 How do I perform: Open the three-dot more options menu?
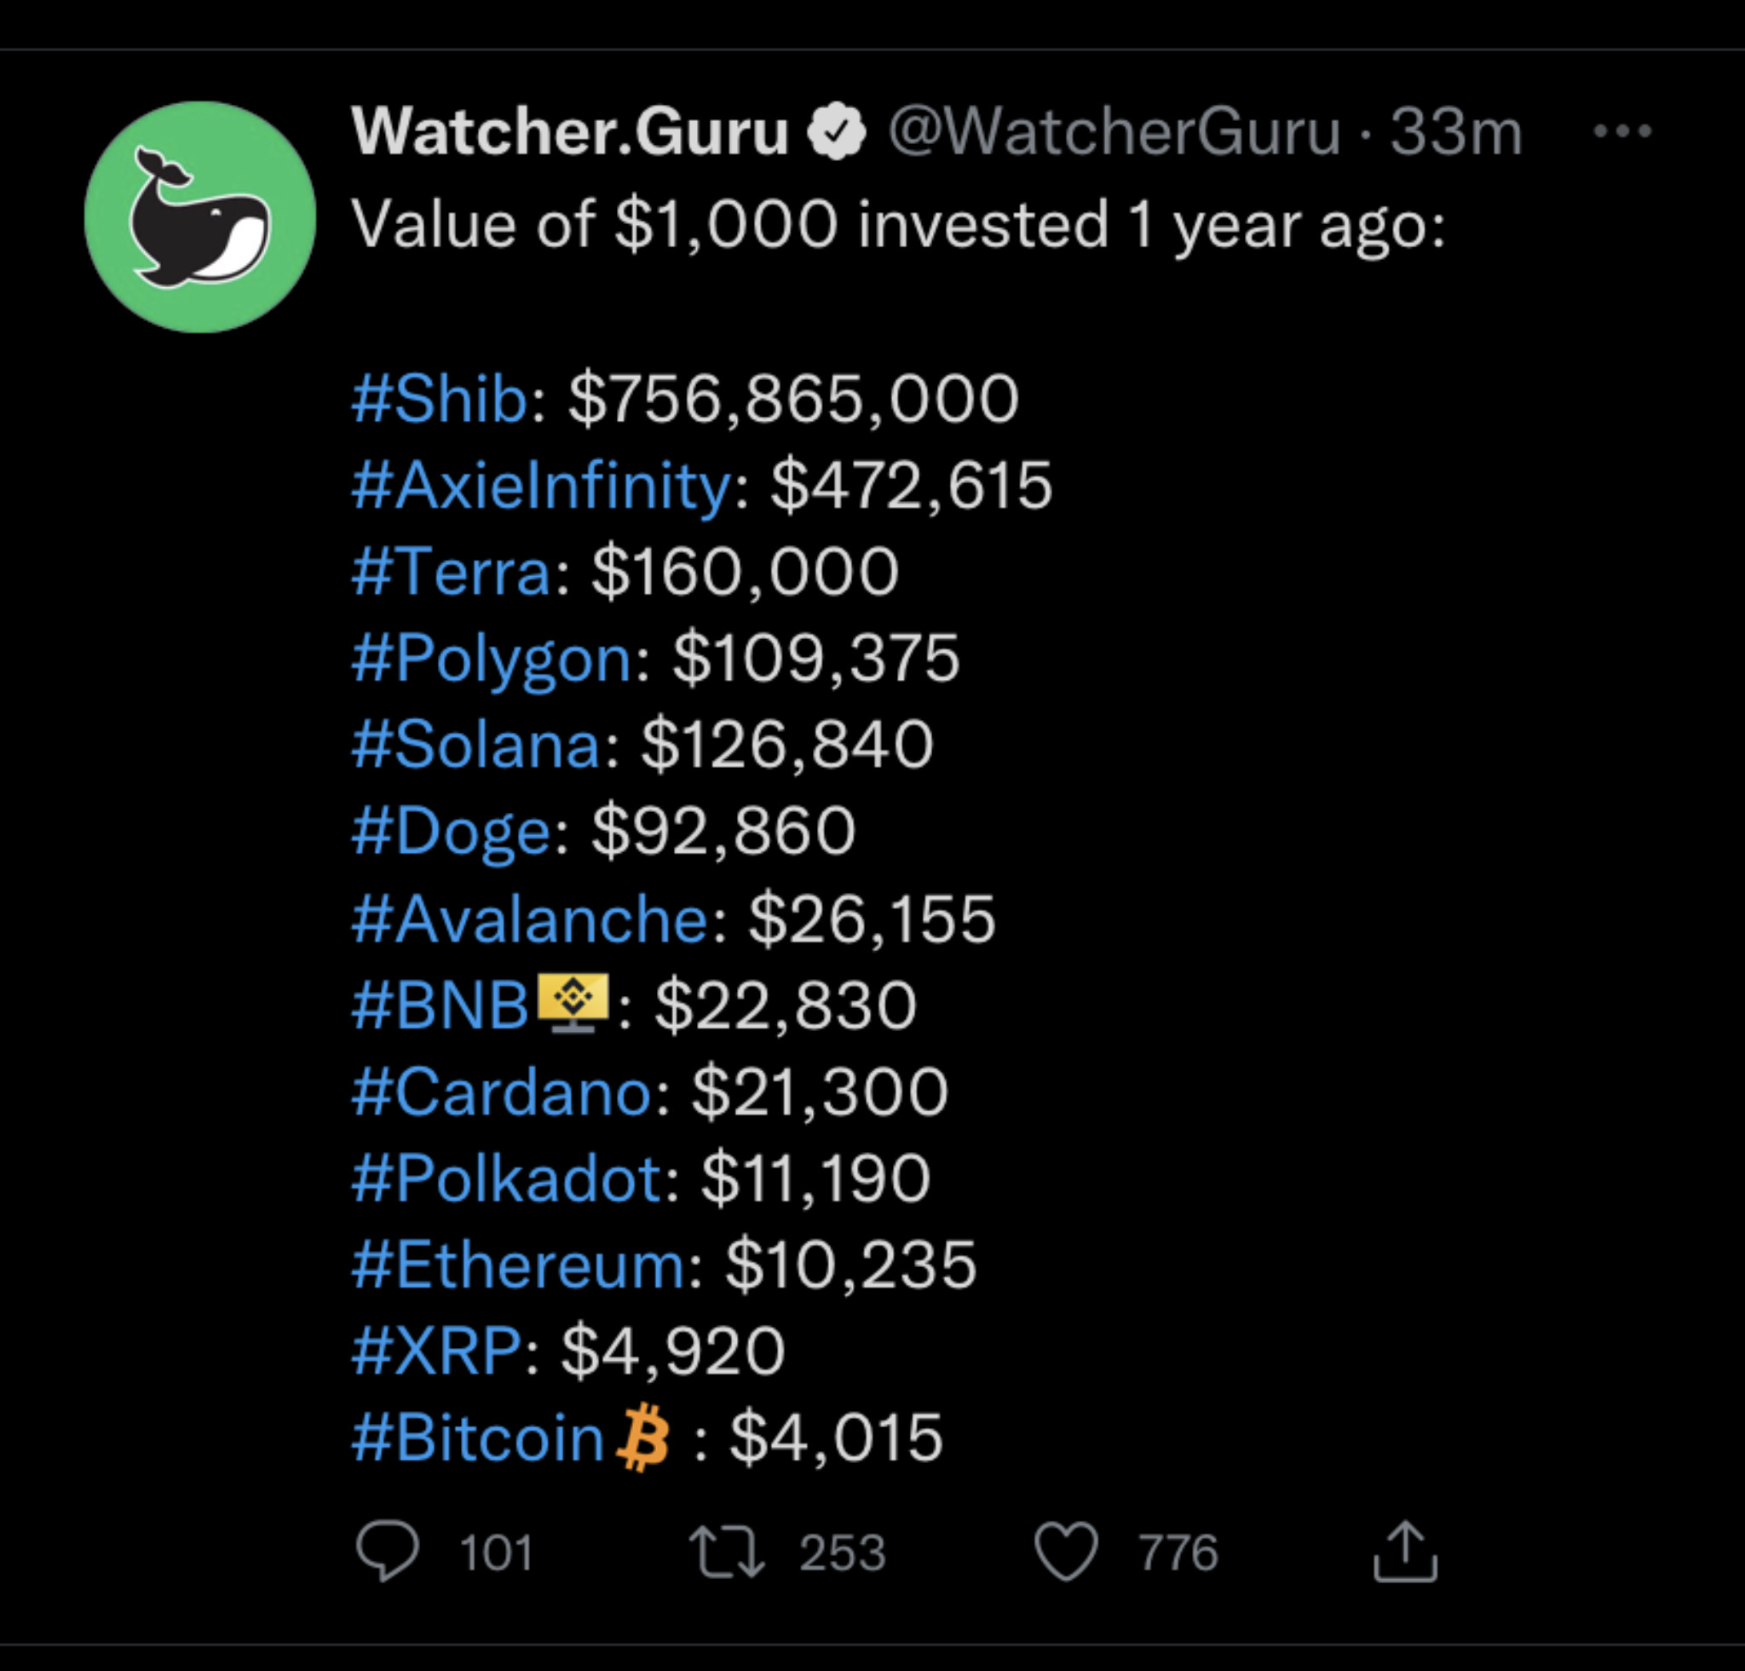(1622, 132)
